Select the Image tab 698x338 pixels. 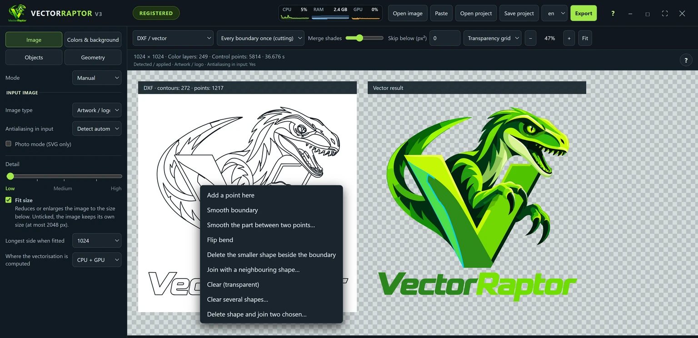34,39
